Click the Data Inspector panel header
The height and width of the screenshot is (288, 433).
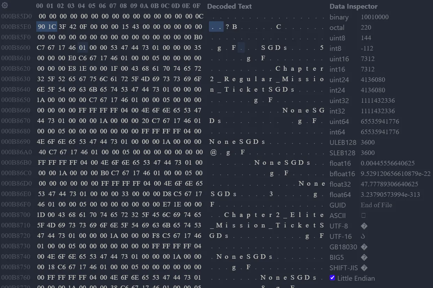click(x=353, y=6)
